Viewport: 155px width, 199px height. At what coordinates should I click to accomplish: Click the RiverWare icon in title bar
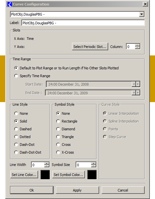click(10, 4)
